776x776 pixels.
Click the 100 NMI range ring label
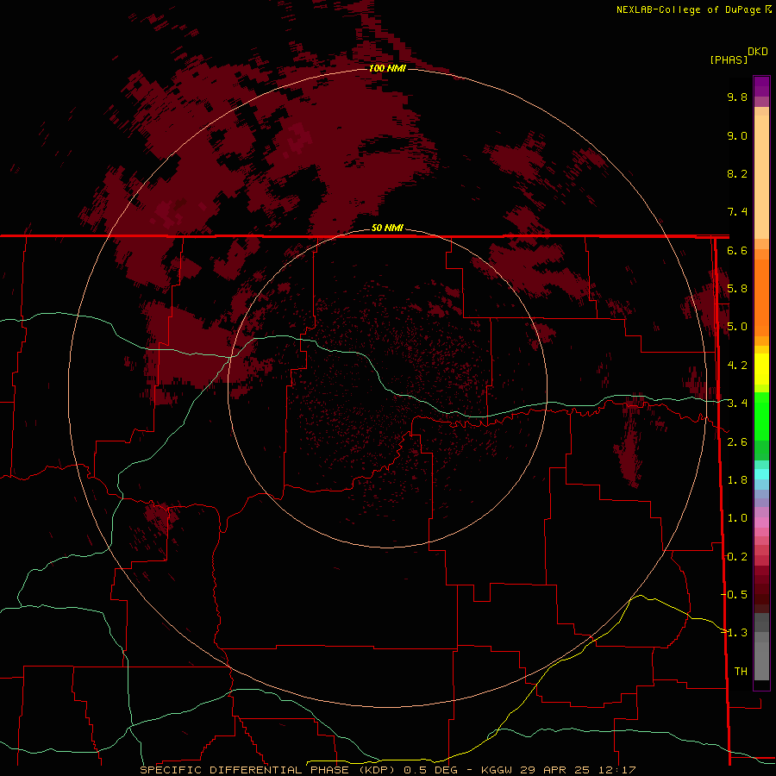coord(387,68)
